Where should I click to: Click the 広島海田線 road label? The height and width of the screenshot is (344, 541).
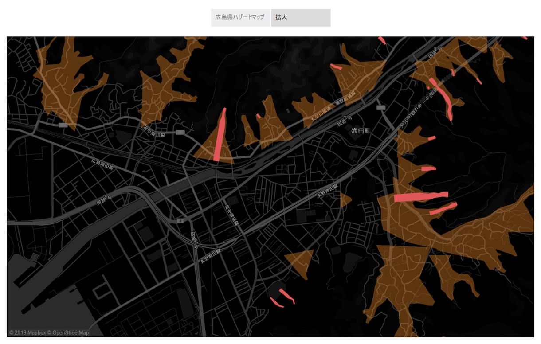pyautogui.click(x=103, y=165)
